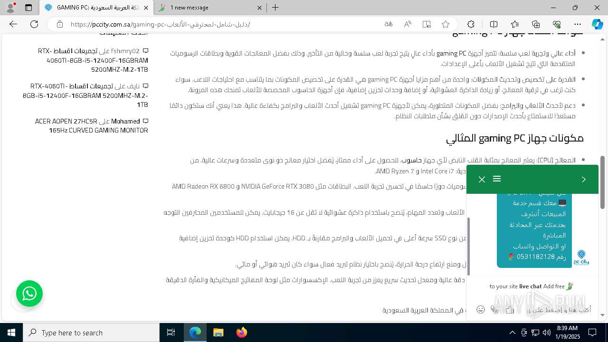Close the live chat widget
This screenshot has width=608, height=342.
pos(482,179)
